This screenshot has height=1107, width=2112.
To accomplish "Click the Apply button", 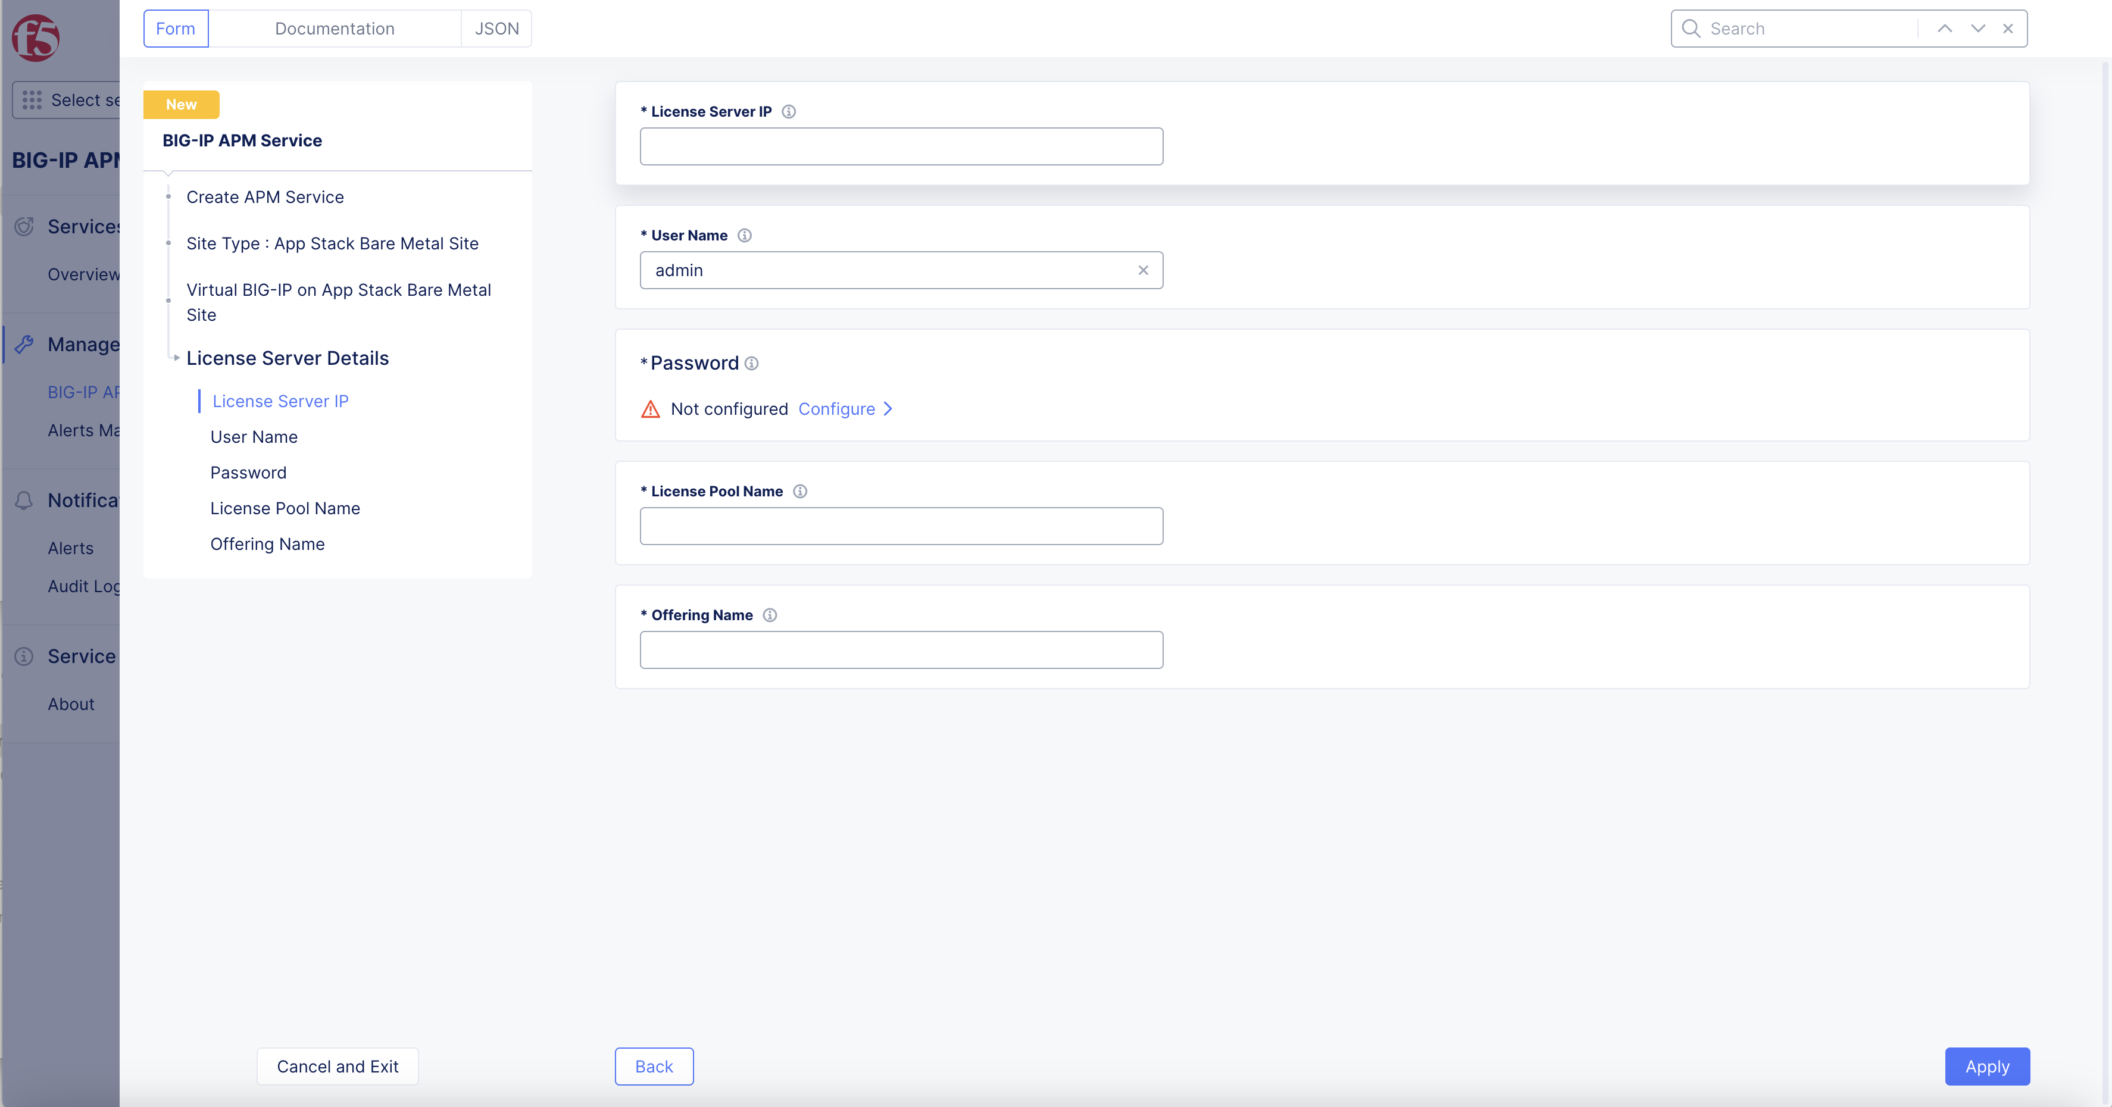I will pos(1988,1067).
